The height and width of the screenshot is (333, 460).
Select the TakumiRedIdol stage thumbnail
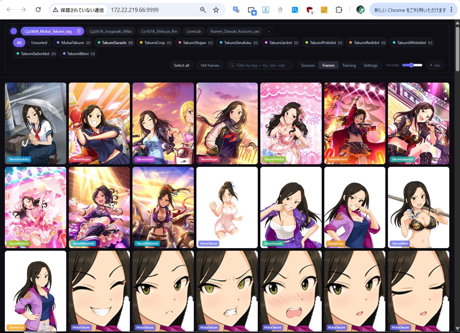pyautogui.click(x=355, y=123)
